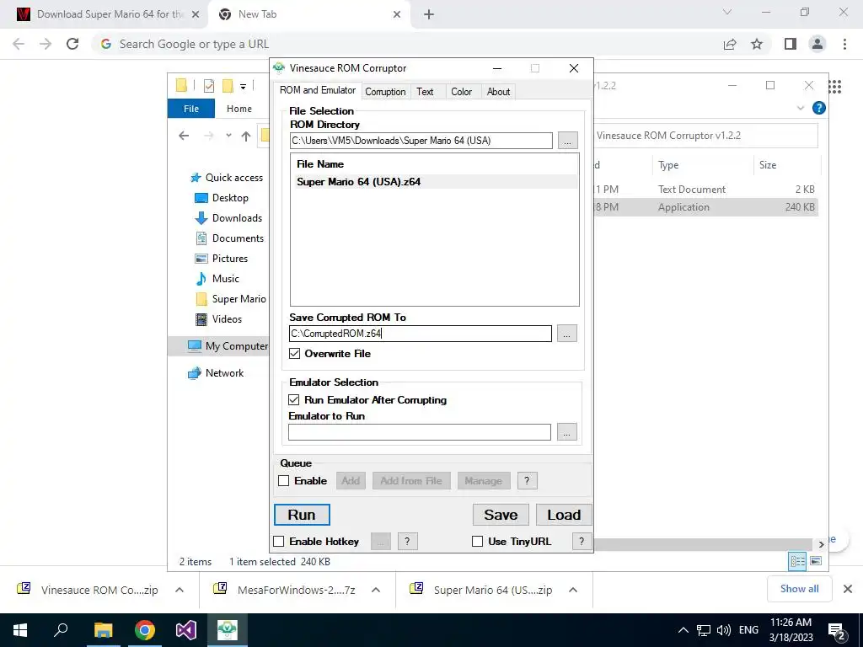The width and height of the screenshot is (863, 647).
Task: Select the ROM and Emulator tab
Action: coord(318,90)
